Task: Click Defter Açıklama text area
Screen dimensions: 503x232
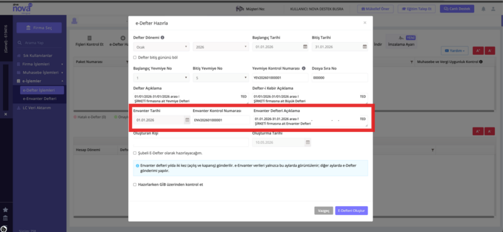Action: (191, 99)
